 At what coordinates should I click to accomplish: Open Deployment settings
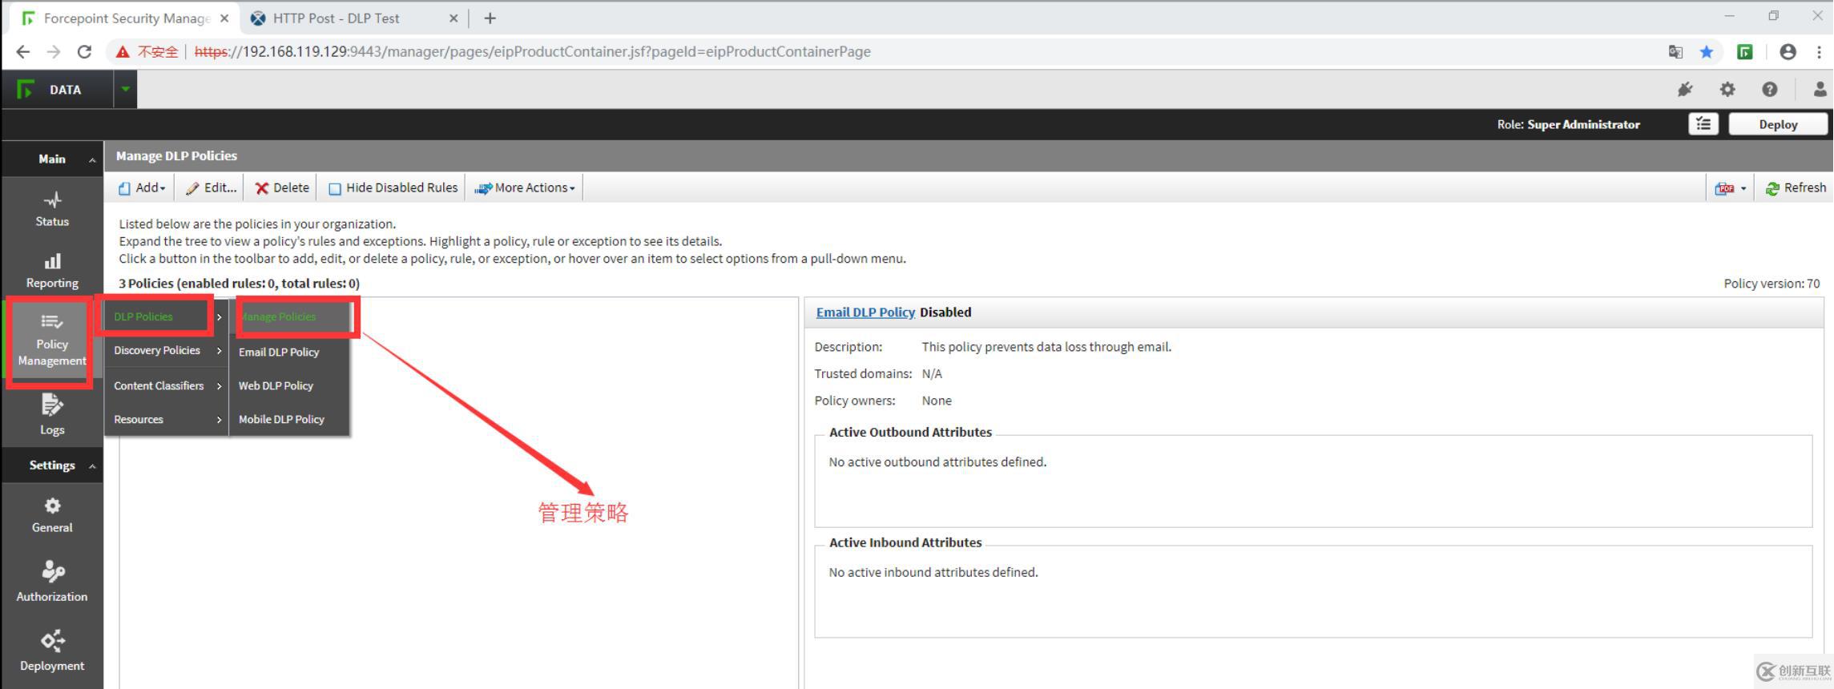tap(52, 651)
